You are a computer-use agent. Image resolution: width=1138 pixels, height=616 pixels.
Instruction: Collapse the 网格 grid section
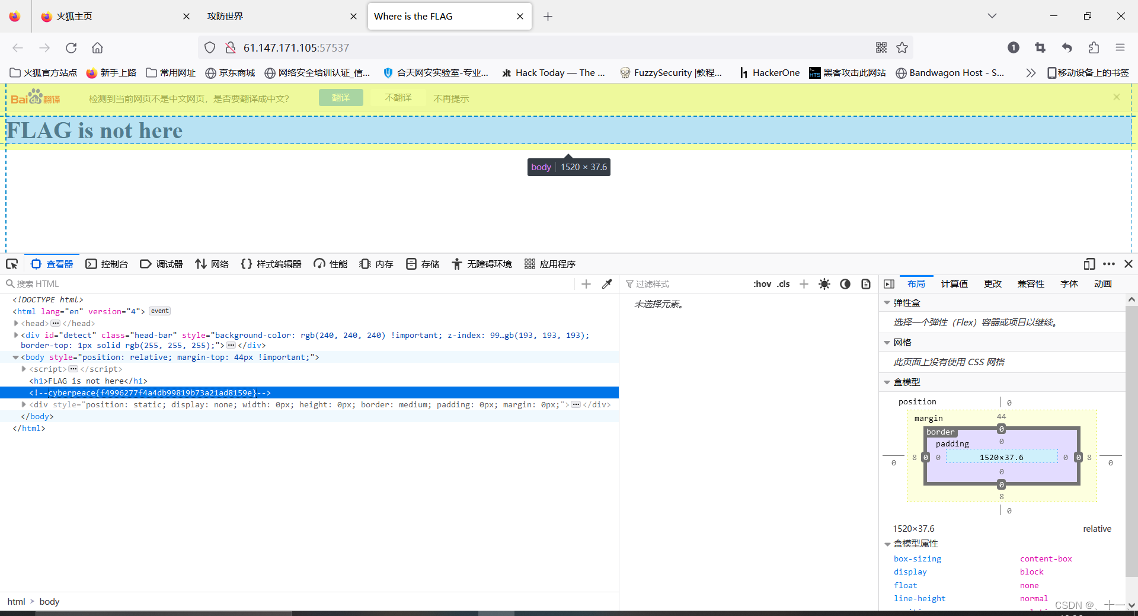tap(887, 343)
